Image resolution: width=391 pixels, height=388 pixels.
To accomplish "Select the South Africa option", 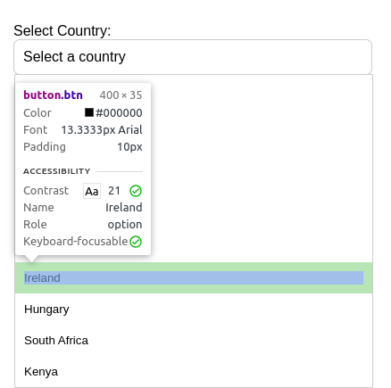I will click(x=194, y=341).
